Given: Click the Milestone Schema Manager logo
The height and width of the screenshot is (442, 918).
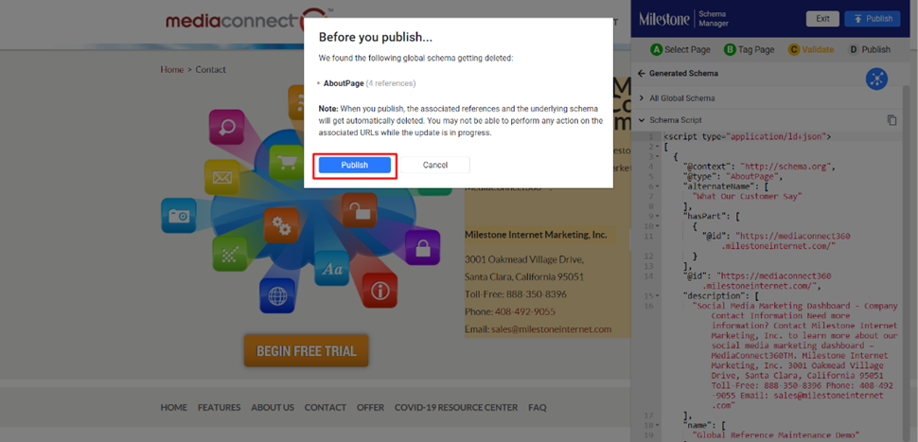Looking at the screenshot, I should pyautogui.click(x=684, y=19).
